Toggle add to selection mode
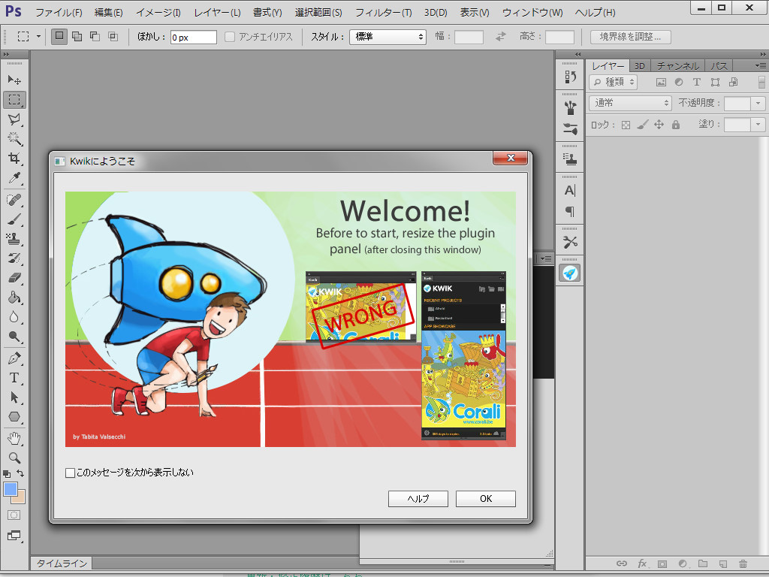Viewport: 769px width, 577px height. pos(77,36)
